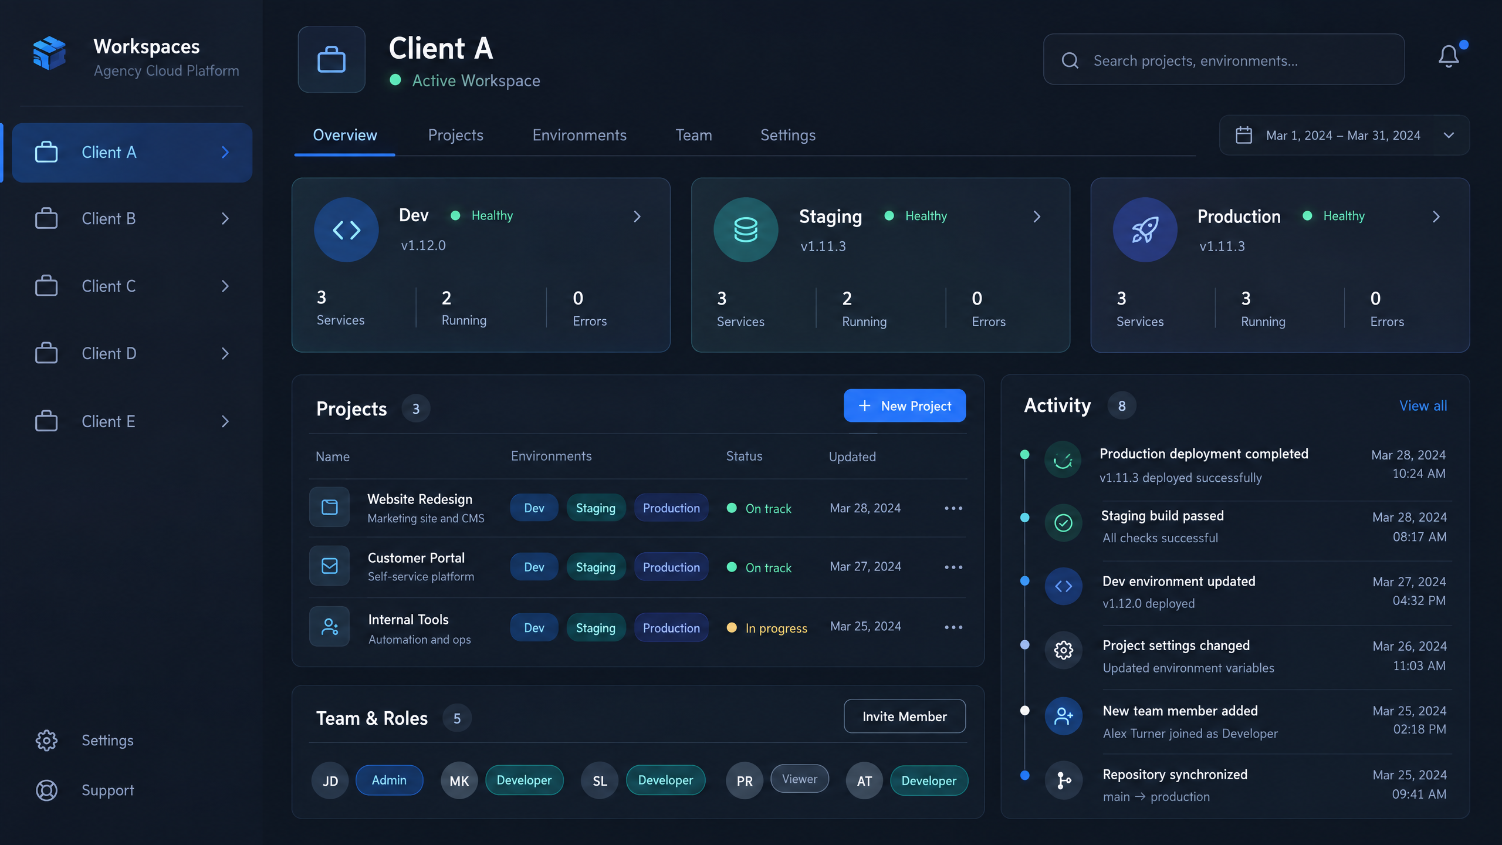
Task: Click the Admin role badge
Action: (x=389, y=780)
